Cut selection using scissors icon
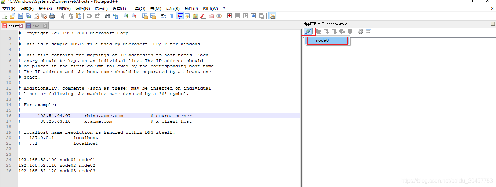496x187 pixels. 62,16
